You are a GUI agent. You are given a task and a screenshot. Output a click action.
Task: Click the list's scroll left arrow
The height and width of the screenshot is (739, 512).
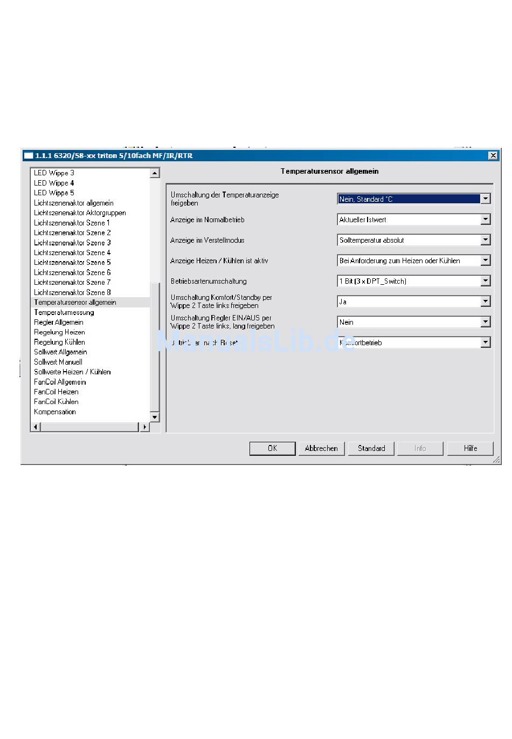point(36,427)
